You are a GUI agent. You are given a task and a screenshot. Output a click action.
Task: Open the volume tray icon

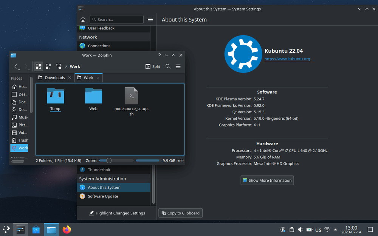[x=301, y=230]
